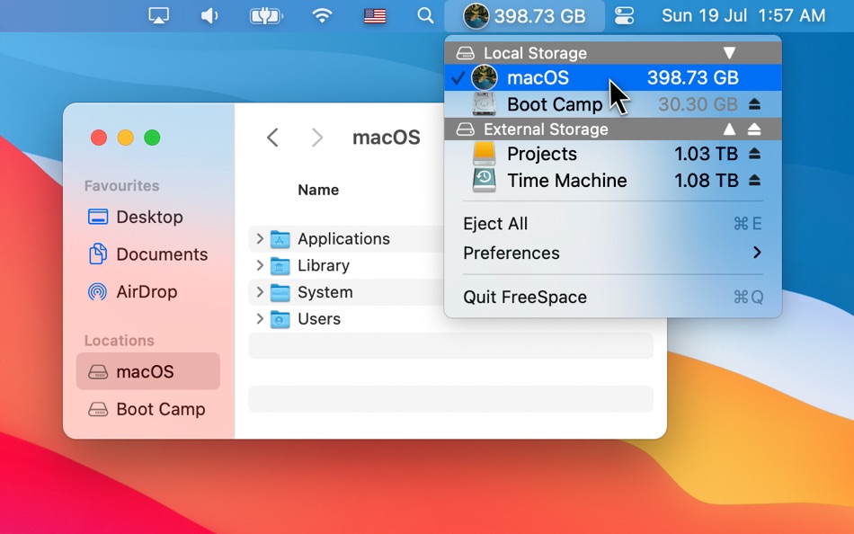
Task: Click the Users folder icon
Action: tap(280, 319)
